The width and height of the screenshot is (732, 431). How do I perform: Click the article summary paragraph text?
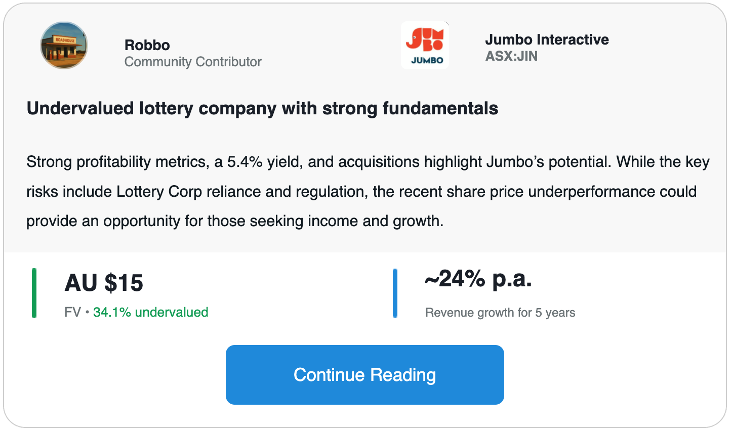click(x=368, y=191)
